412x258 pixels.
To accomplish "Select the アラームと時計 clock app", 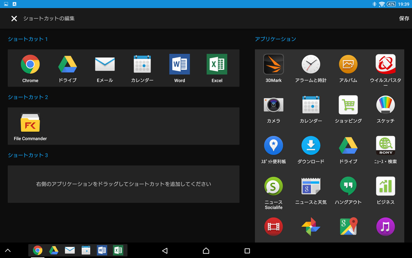I will (x=311, y=65).
